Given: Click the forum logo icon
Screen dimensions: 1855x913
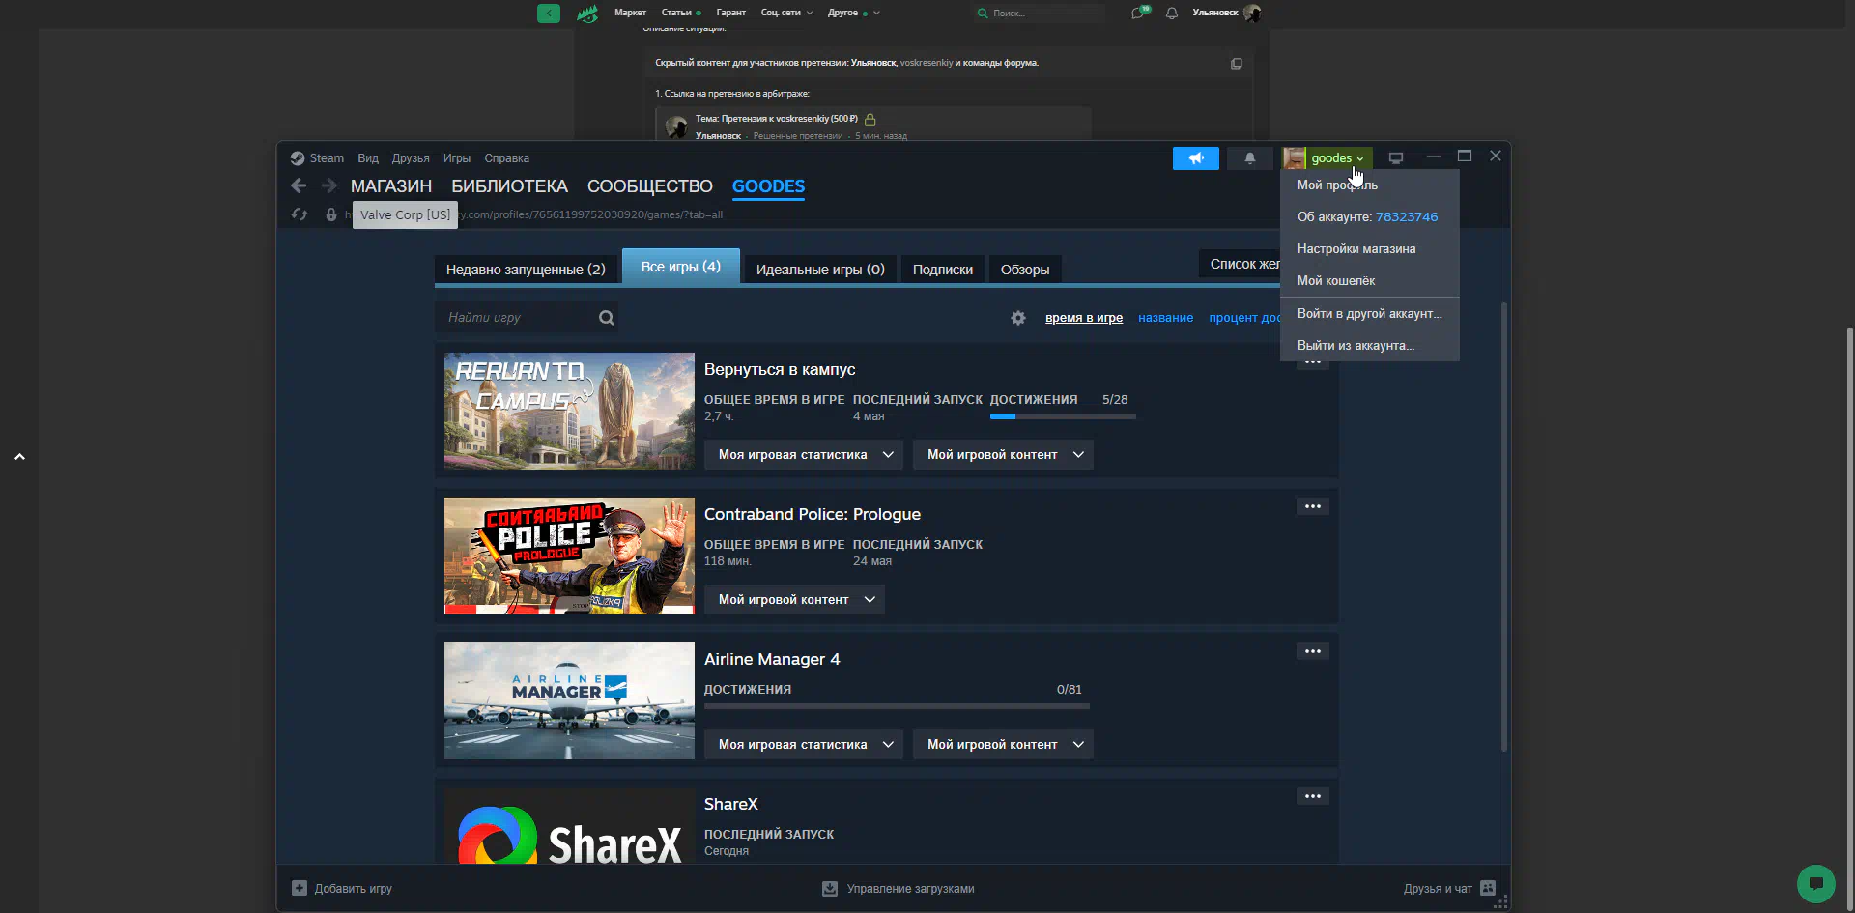Looking at the screenshot, I should coord(587,14).
